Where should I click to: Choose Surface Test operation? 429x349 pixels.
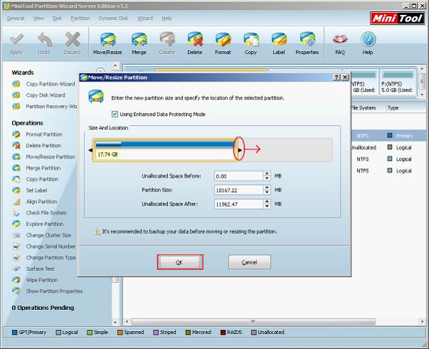33,269
